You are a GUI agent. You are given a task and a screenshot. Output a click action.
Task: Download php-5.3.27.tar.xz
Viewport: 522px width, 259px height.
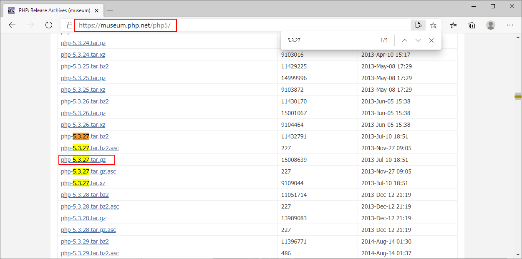click(x=83, y=183)
